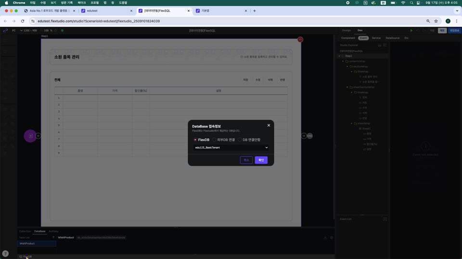Open the Apple menu
Screen dimensions: 462x259
coord(6,3)
